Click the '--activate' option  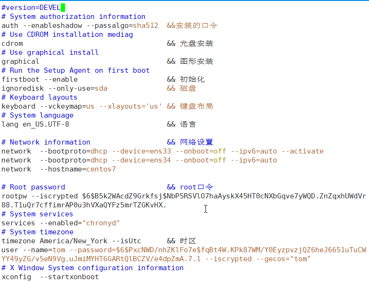(x=303, y=151)
